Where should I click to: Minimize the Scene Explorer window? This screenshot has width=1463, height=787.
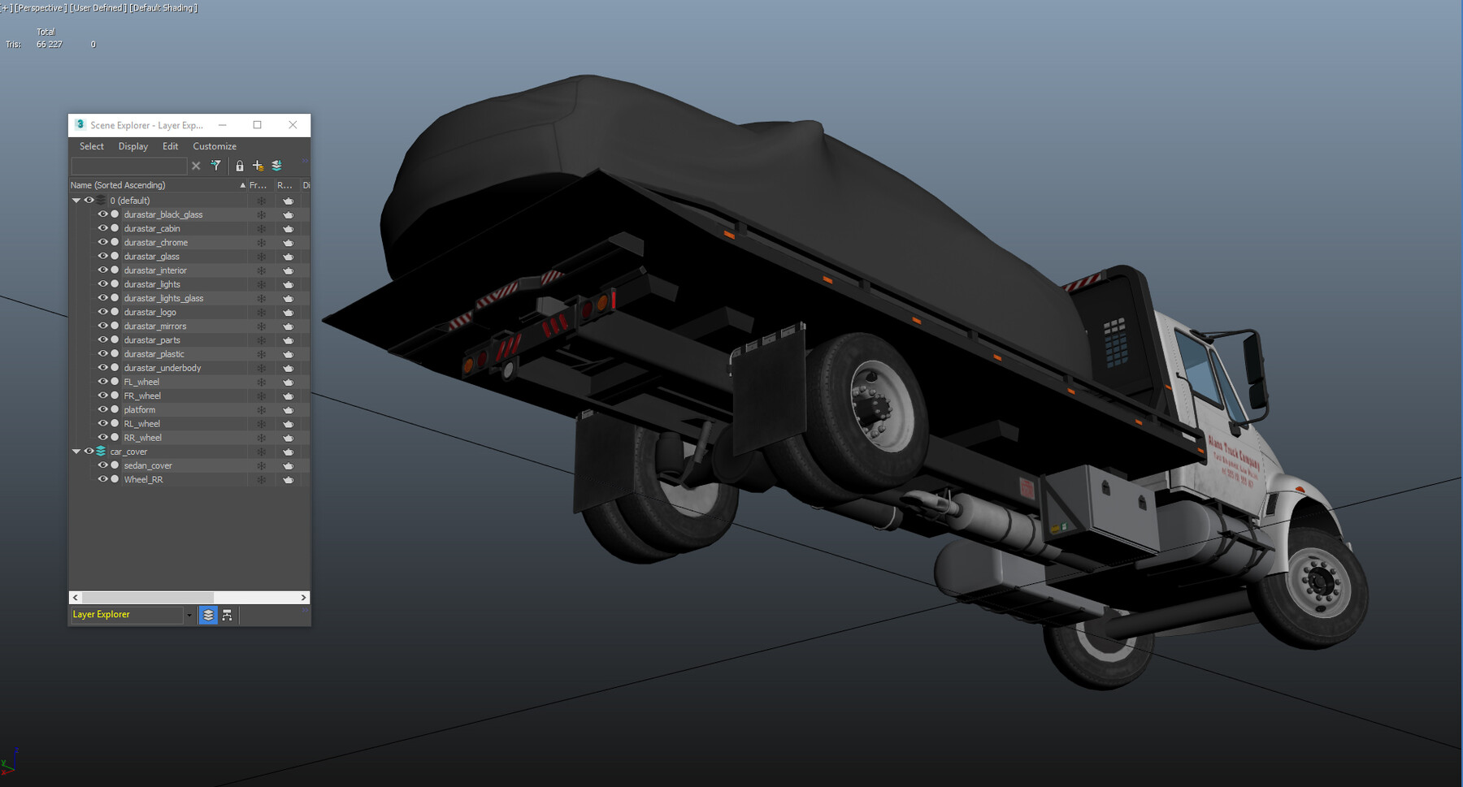pos(222,125)
